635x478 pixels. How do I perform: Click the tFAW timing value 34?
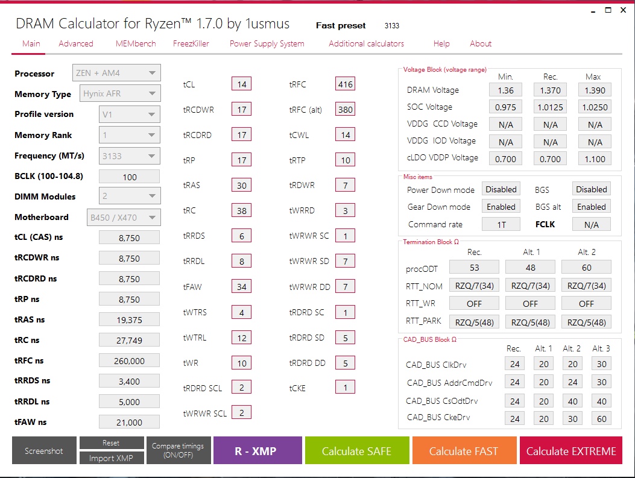(x=241, y=286)
